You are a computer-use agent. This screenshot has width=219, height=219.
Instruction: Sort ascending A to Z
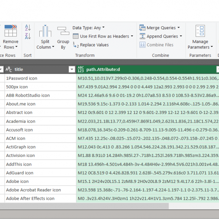(28, 28)
